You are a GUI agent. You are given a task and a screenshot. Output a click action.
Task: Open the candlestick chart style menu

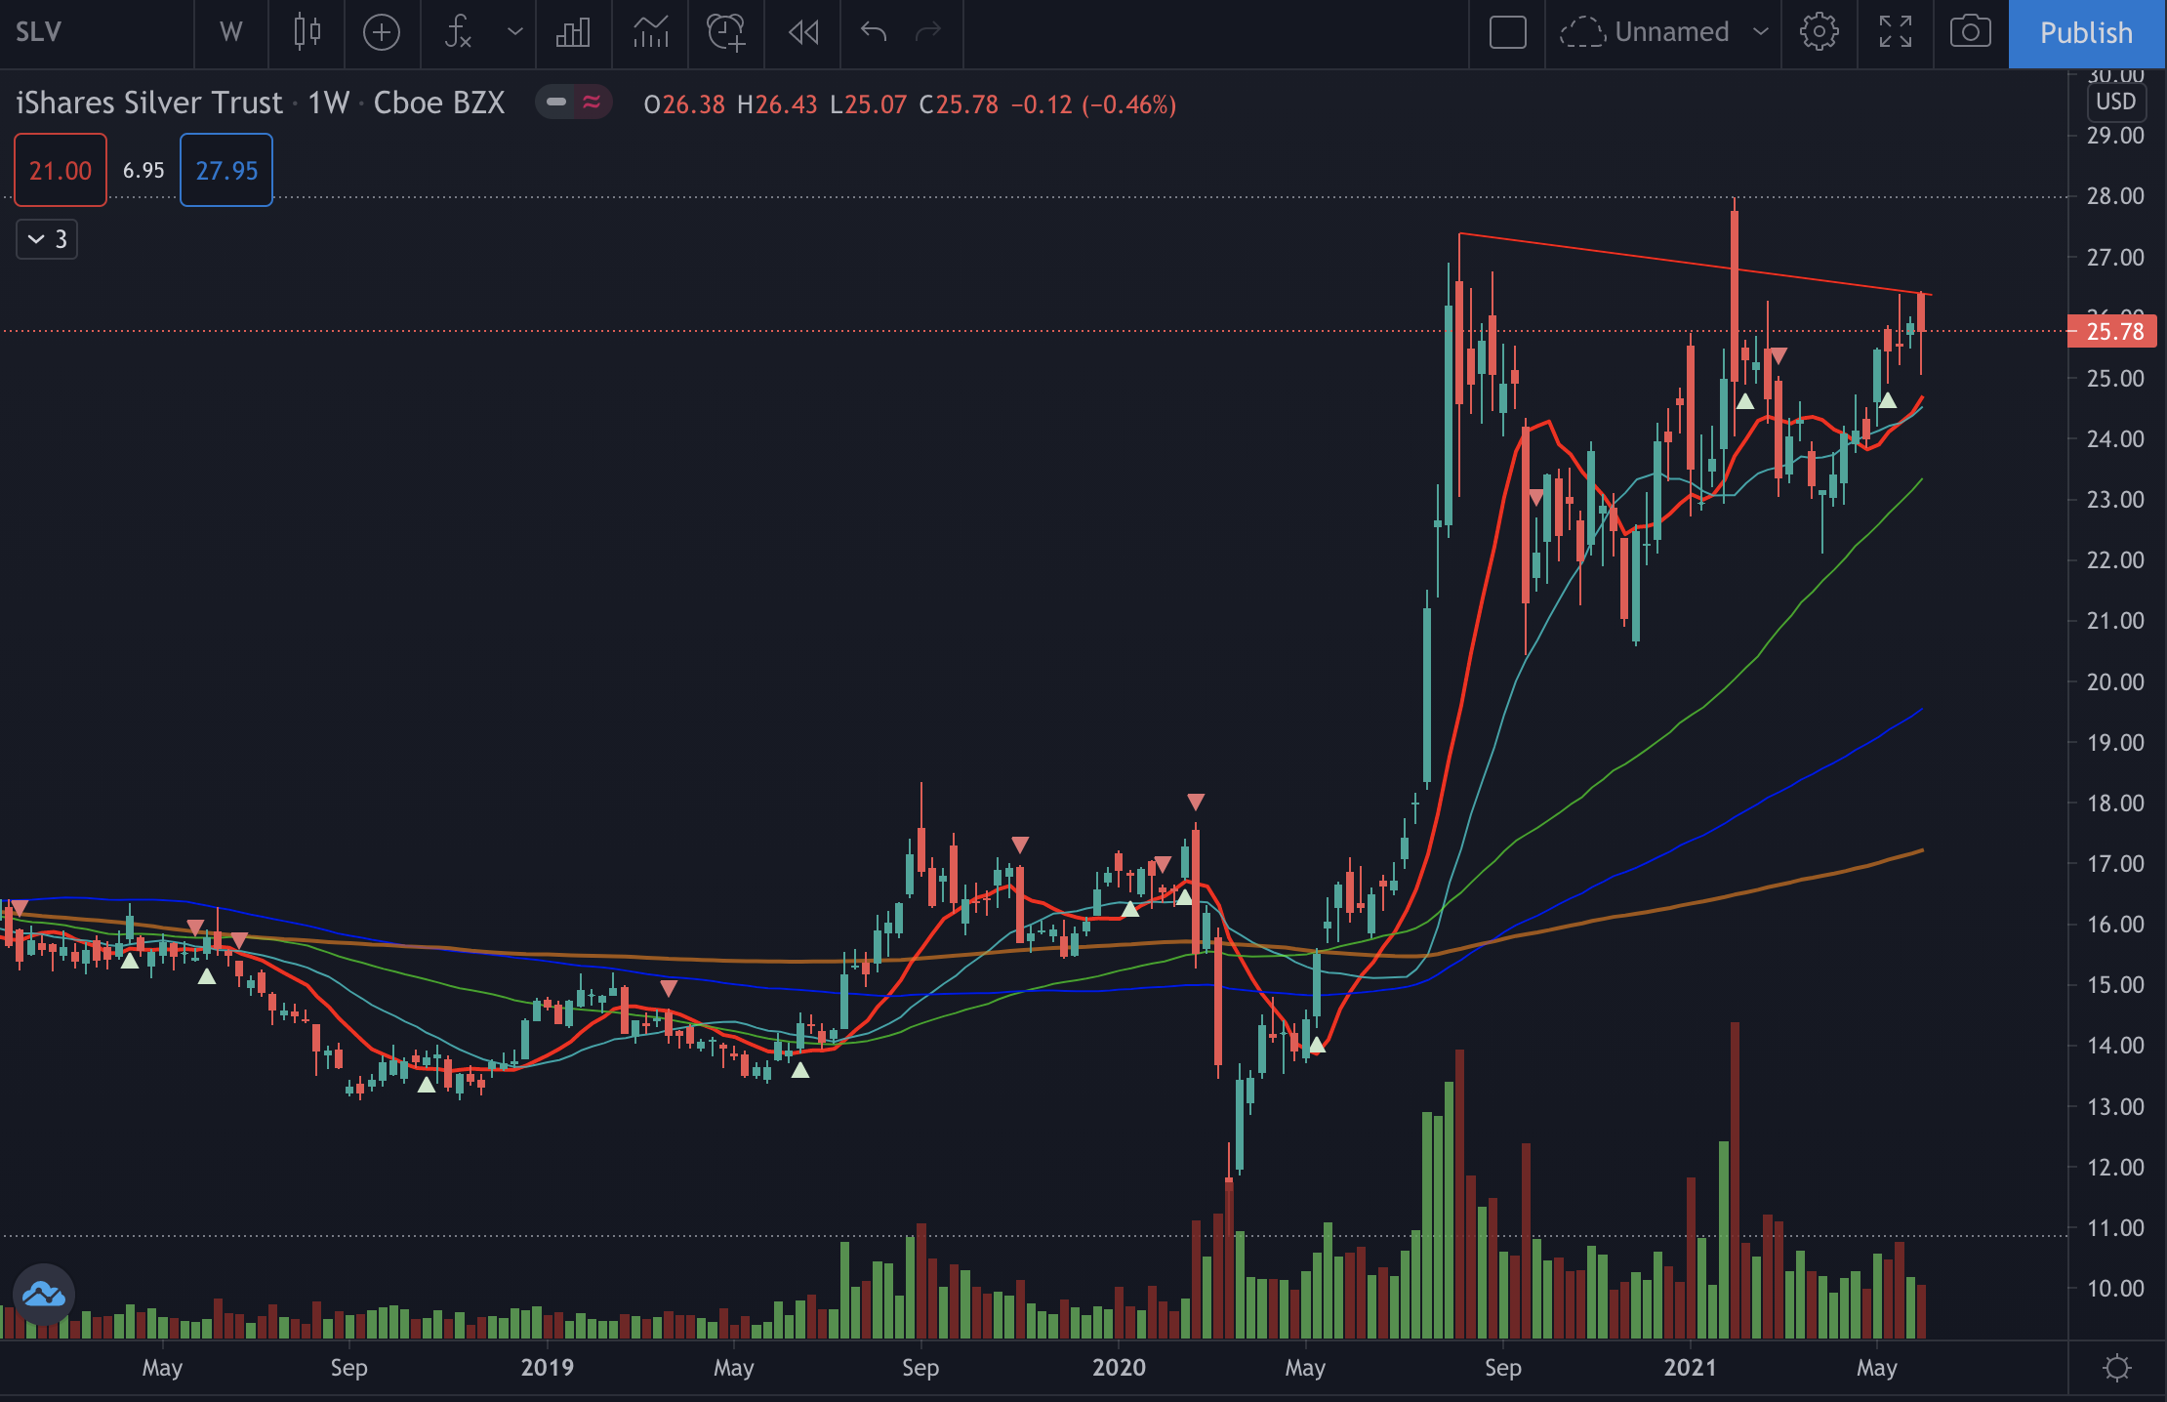307,32
